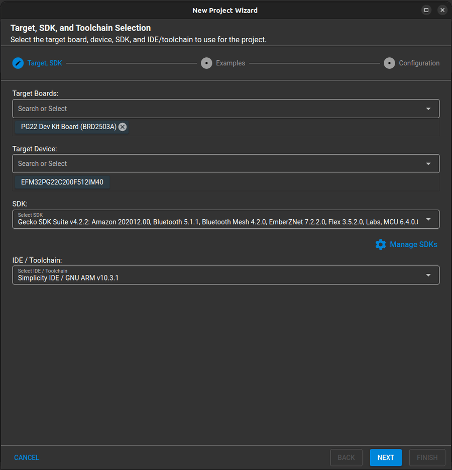The height and width of the screenshot is (470, 452).
Task: Remove PG22 Dev Kit Board using its X icon
Action: coord(122,127)
